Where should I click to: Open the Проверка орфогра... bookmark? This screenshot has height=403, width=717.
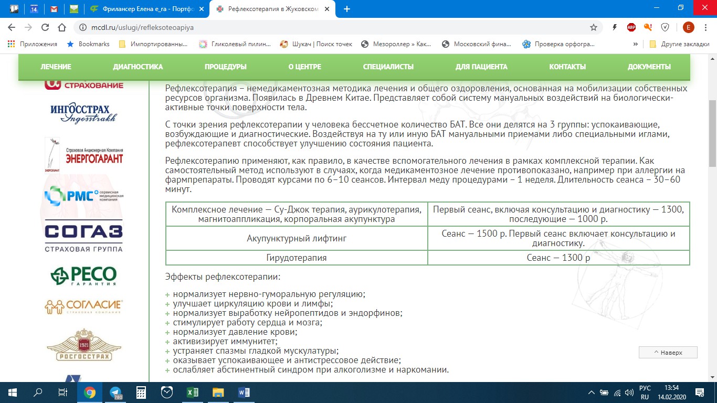(x=559, y=44)
